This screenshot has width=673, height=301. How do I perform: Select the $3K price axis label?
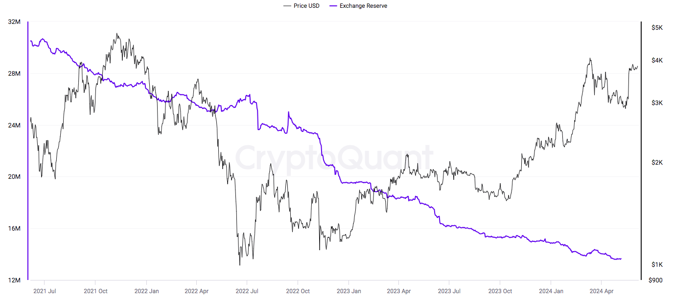[x=657, y=103]
